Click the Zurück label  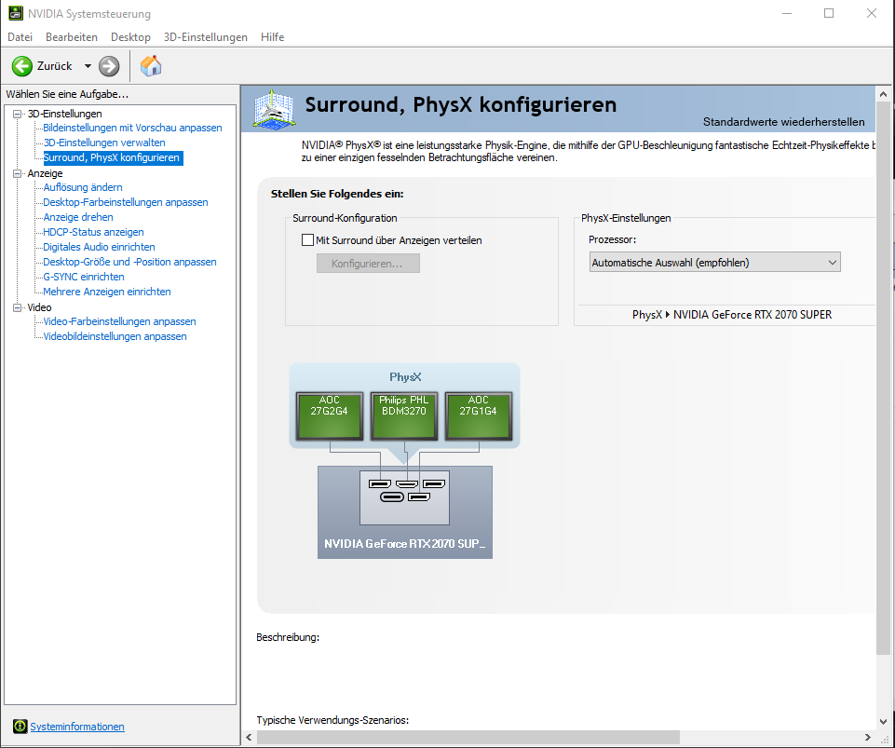(x=55, y=66)
